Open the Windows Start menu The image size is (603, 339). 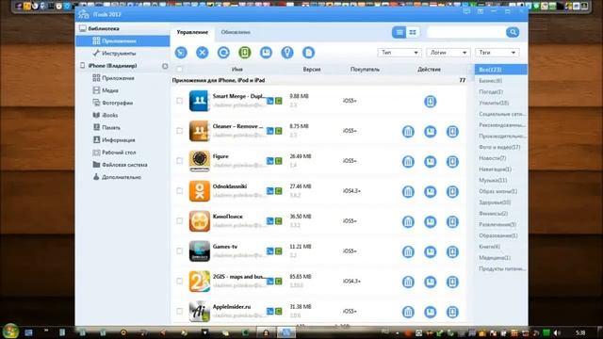(x=10, y=331)
